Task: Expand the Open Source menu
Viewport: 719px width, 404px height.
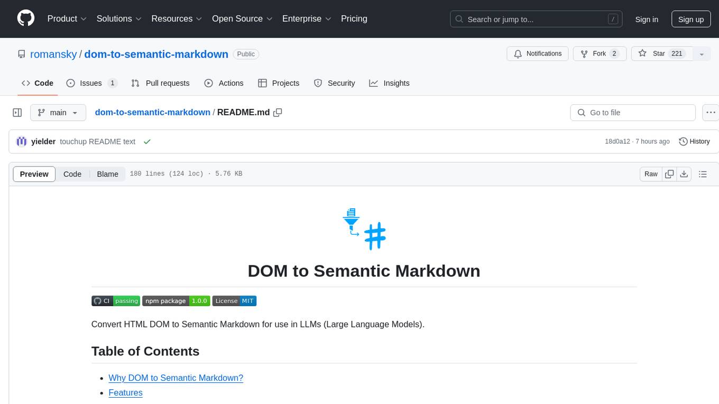Action: [x=242, y=19]
